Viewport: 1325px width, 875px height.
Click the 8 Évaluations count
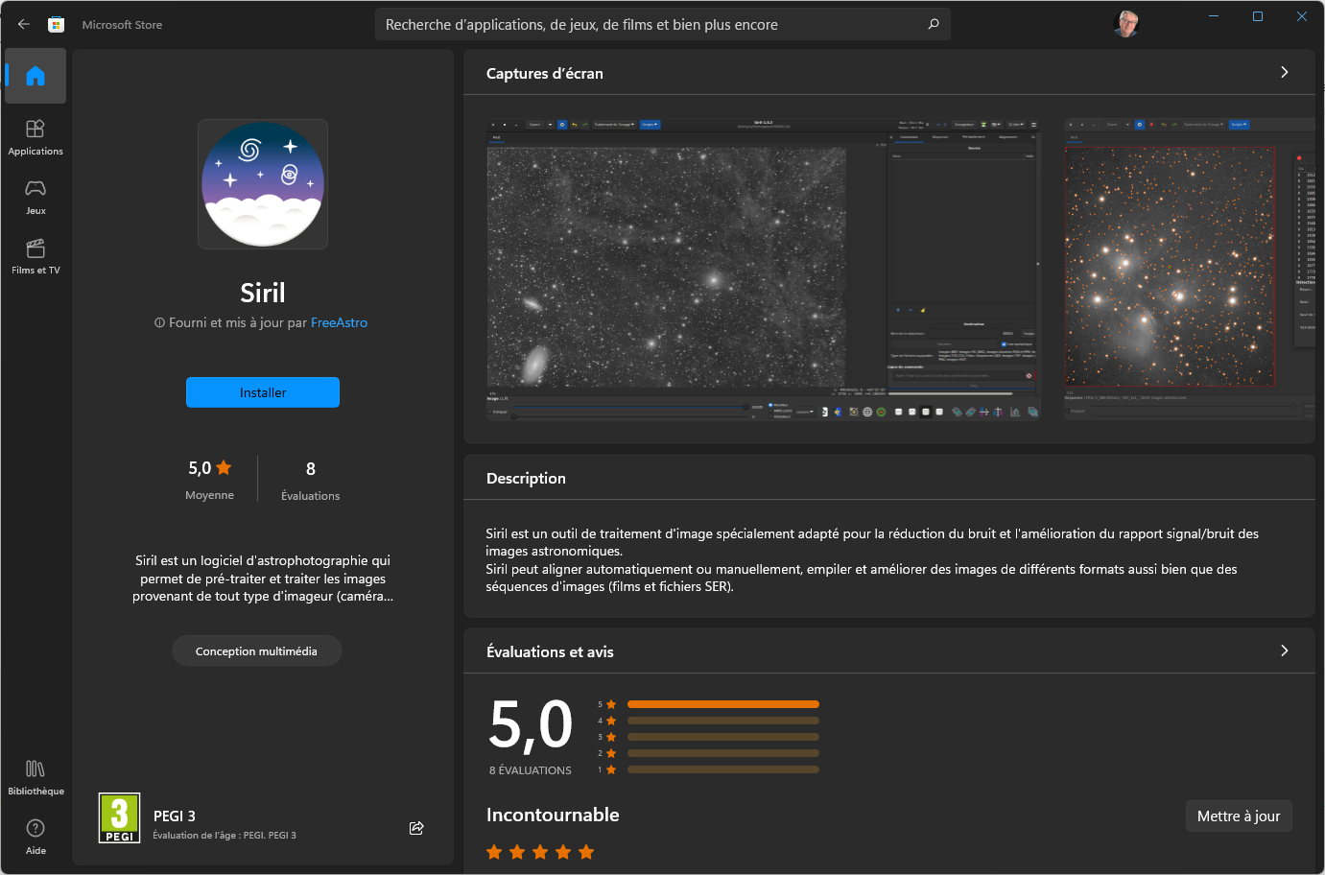click(x=310, y=480)
